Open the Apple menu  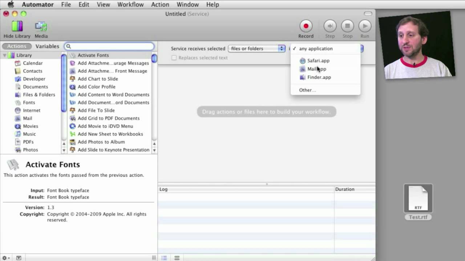point(11,4)
